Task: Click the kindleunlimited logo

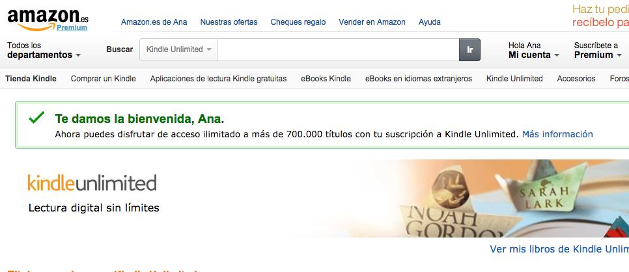Action: click(x=92, y=183)
